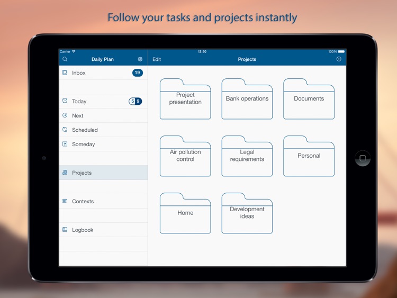Screen dimensions: 397x298
Task: Tap the Today badge showing 5 and 9
Action: pyautogui.click(x=135, y=101)
